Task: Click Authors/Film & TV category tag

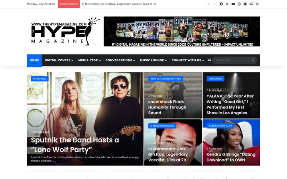Action: 220,126
